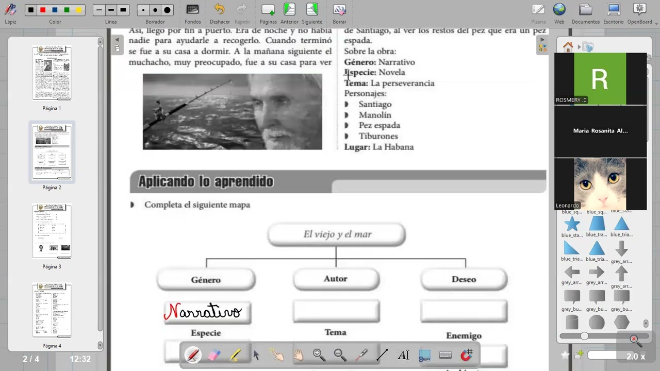660x371 pixels.
Task: Set thin line width
Action: 99,10
